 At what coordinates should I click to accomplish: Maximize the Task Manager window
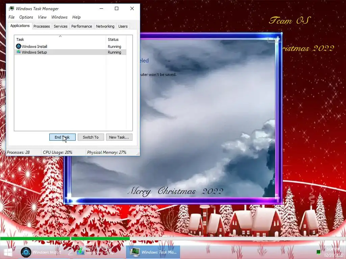[117, 8]
